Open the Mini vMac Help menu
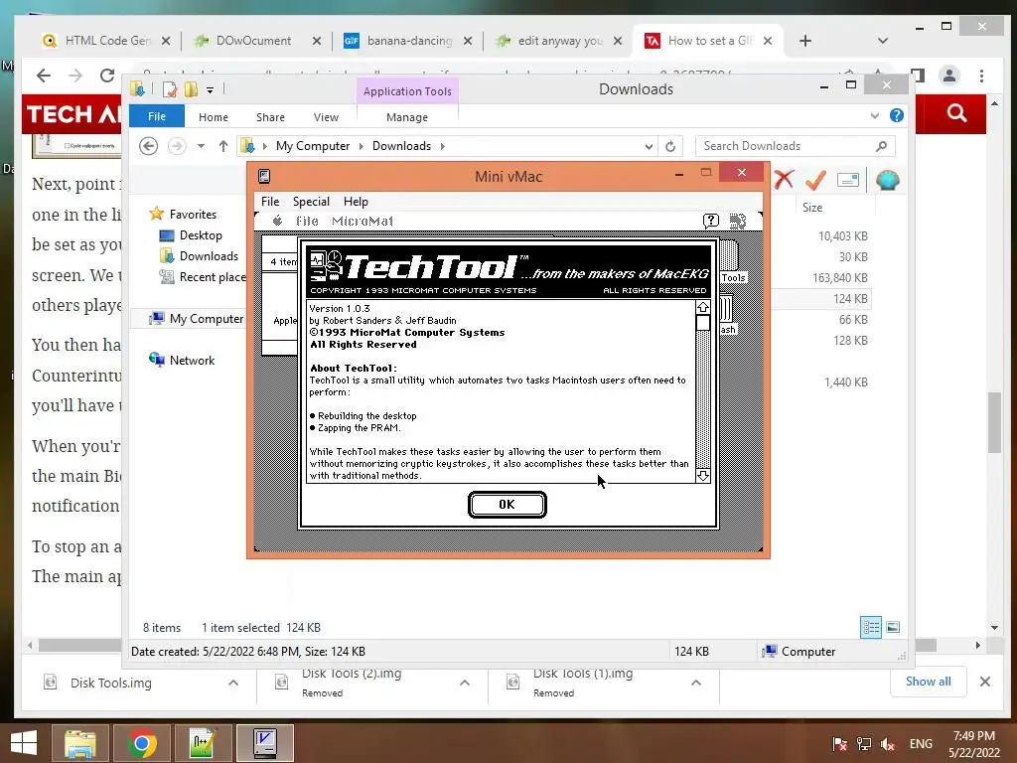Image resolution: width=1017 pixels, height=763 pixels. 356,201
